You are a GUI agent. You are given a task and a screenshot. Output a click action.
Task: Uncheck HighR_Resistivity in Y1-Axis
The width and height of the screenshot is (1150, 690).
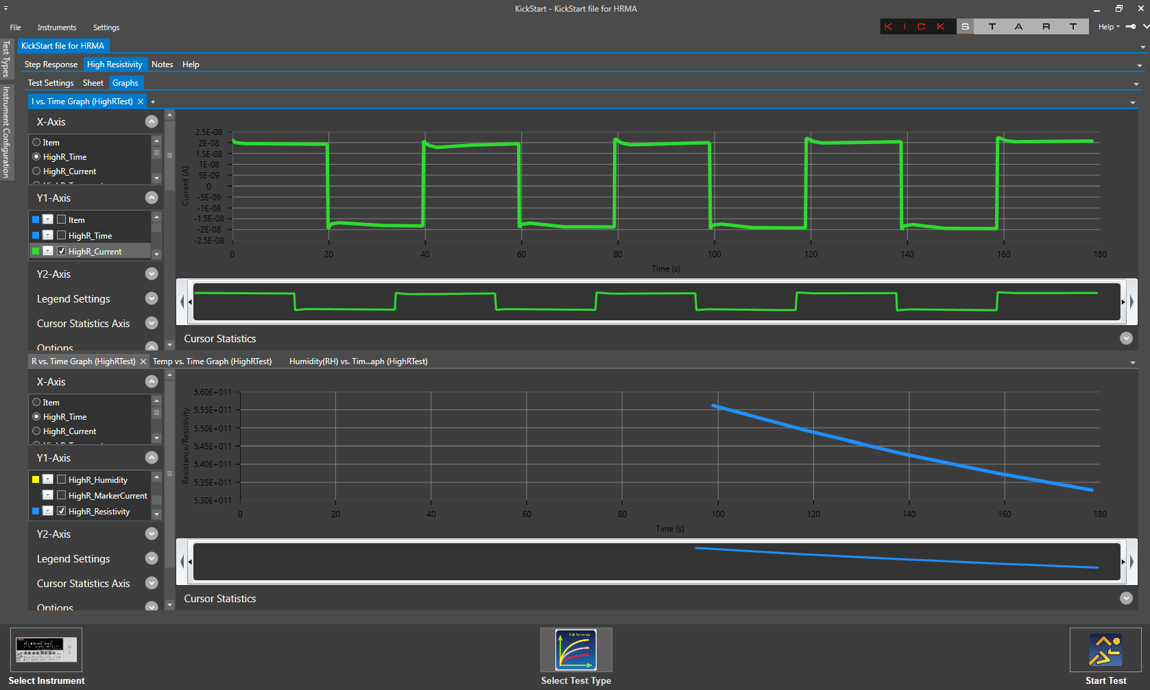point(62,510)
